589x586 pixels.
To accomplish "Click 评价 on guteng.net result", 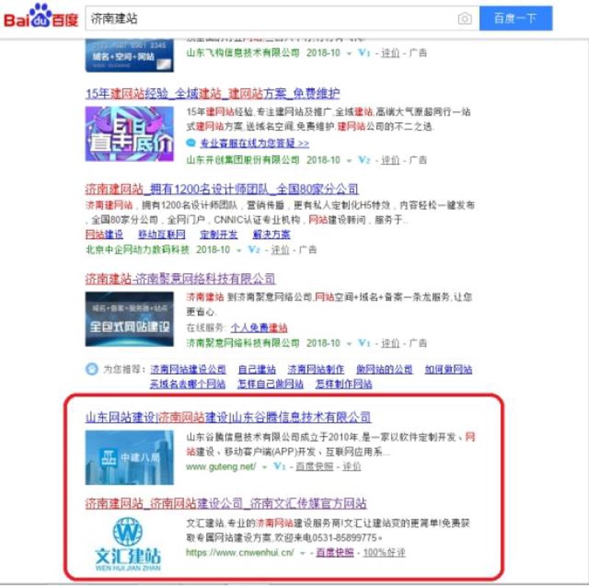I will 352,467.
